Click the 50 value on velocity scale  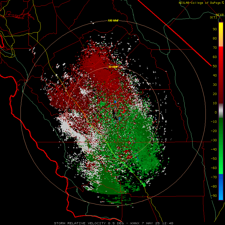coord(215,66)
